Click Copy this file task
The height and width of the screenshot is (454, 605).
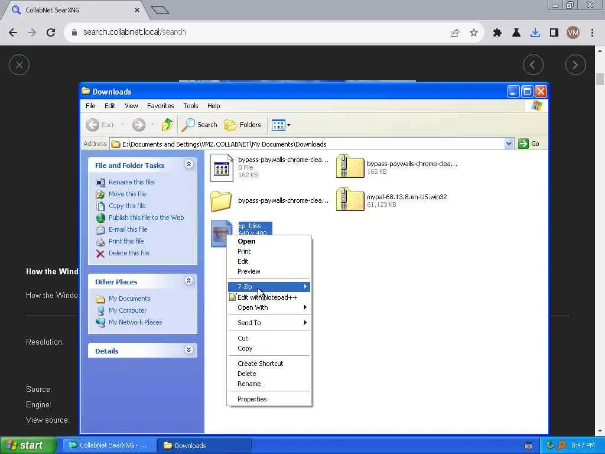(x=127, y=206)
